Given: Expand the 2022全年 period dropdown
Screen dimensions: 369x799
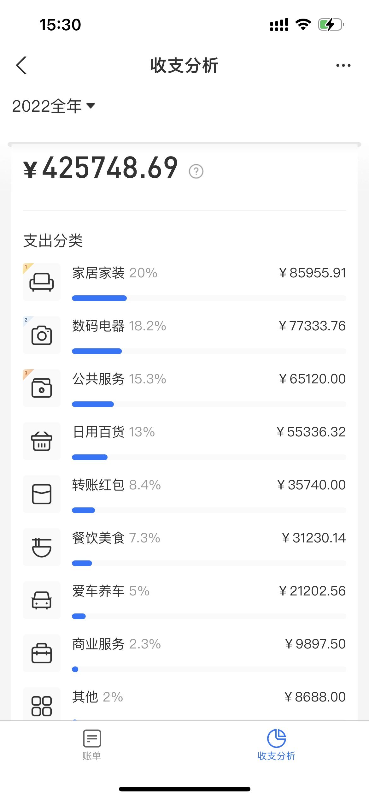Looking at the screenshot, I should coord(54,106).
